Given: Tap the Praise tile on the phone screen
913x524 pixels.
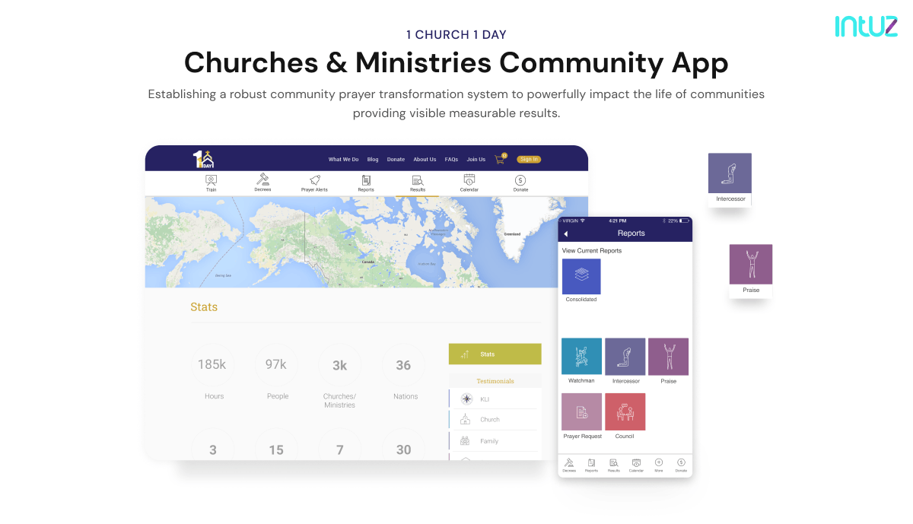Looking at the screenshot, I should click(668, 356).
